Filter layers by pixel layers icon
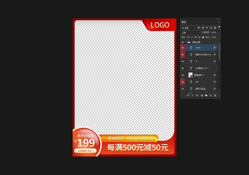249x175 pixels. tap(199, 28)
